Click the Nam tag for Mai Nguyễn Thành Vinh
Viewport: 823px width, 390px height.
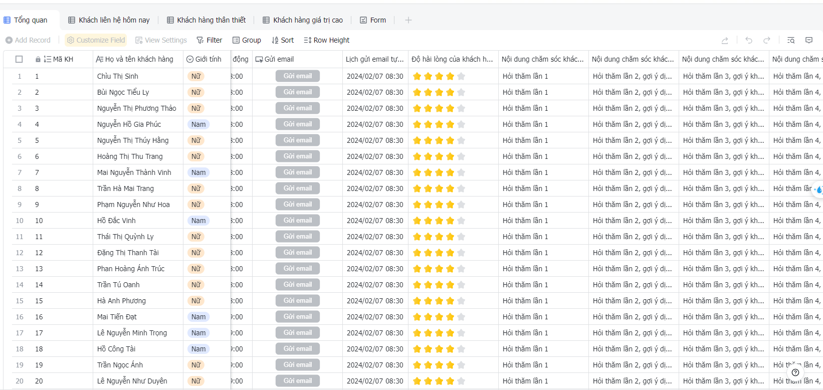coord(198,172)
